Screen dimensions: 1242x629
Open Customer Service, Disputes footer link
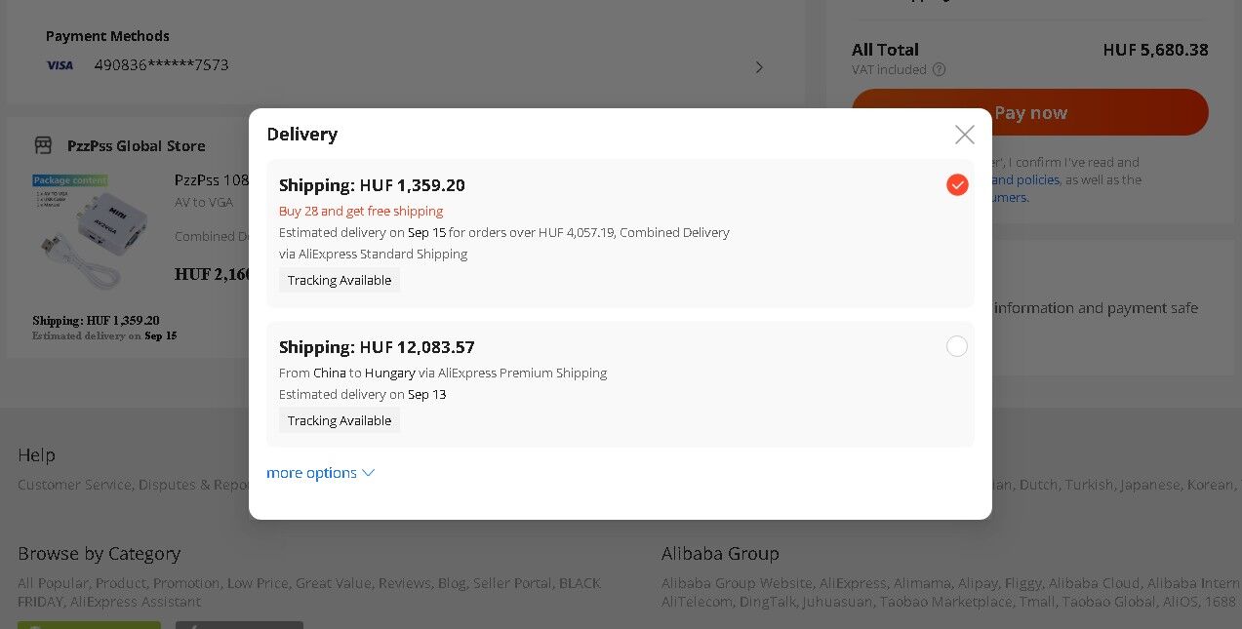133,485
